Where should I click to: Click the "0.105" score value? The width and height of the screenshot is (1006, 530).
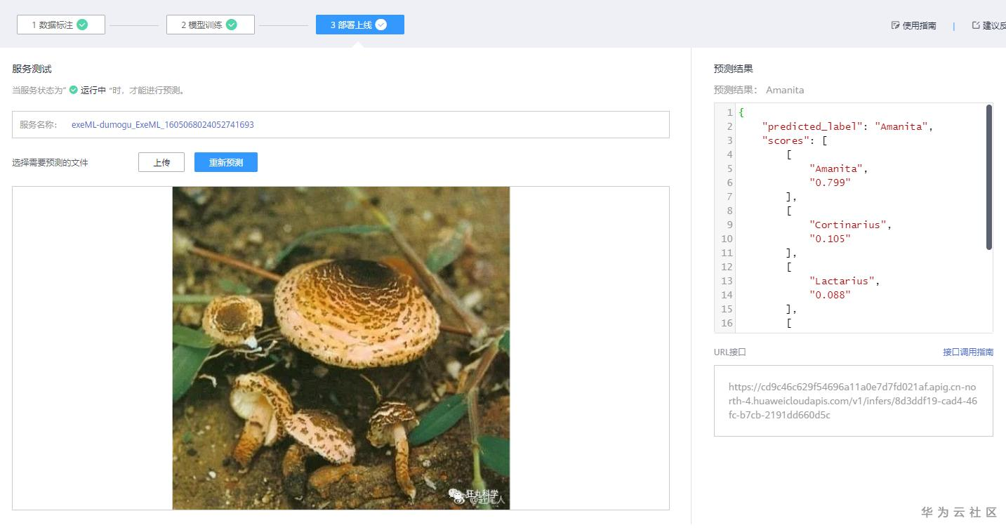point(830,239)
